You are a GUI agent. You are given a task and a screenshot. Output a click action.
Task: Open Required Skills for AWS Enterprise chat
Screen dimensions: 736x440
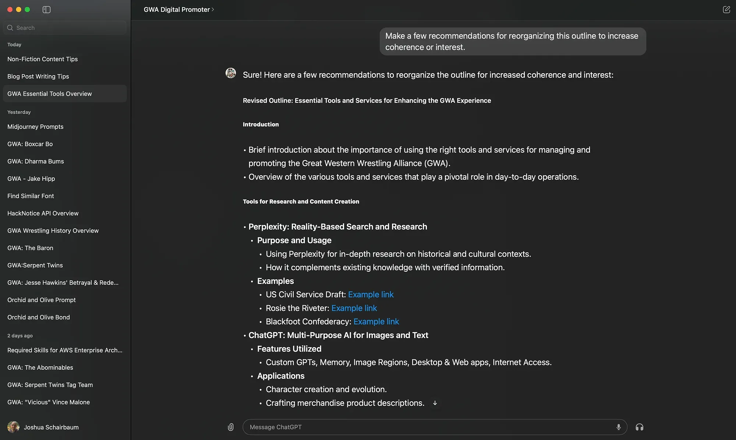coord(65,350)
